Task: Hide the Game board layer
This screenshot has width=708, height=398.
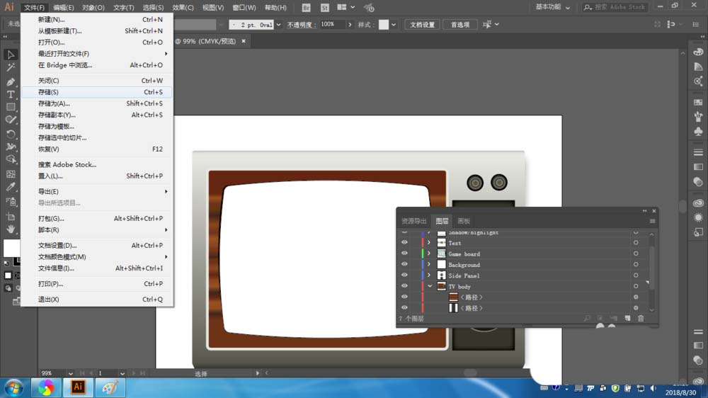Action: pos(404,254)
